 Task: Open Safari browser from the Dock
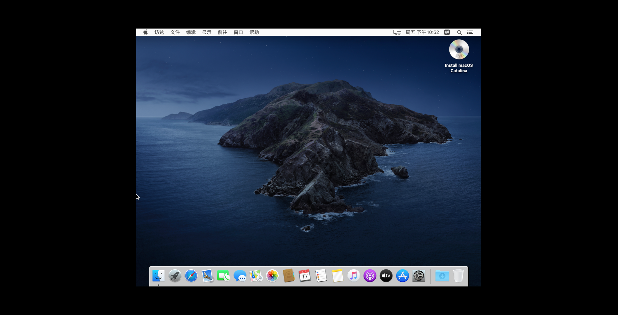[191, 276]
